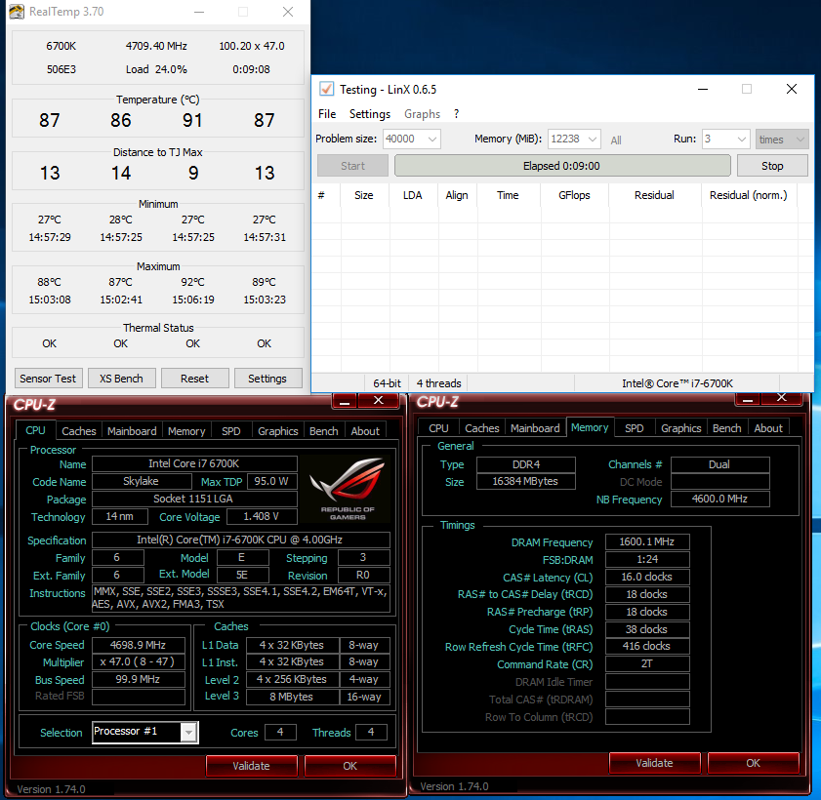Close the right CPU-Z Memory window
The height and width of the screenshot is (800, 821).
(782, 398)
